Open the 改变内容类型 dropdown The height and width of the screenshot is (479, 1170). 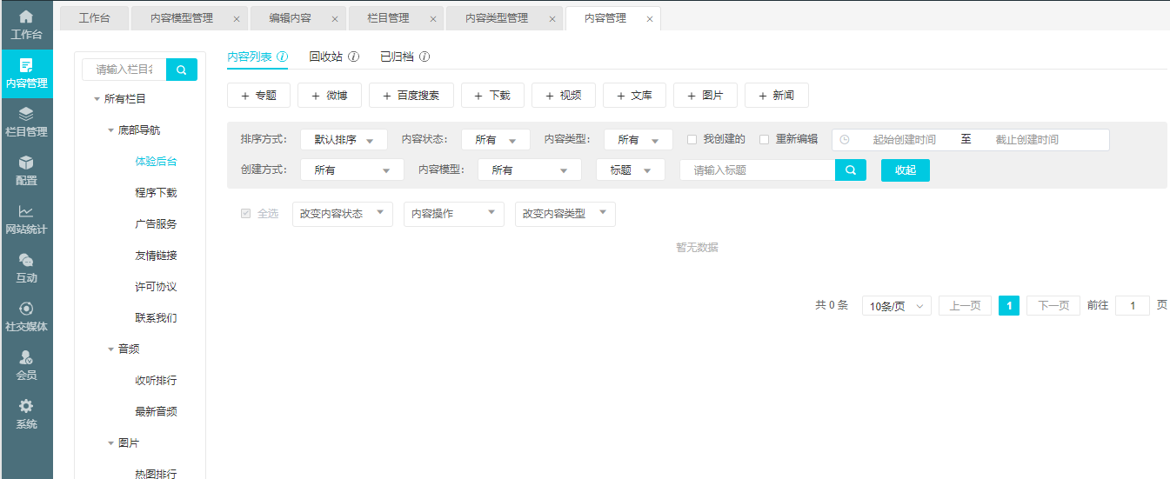(x=565, y=214)
